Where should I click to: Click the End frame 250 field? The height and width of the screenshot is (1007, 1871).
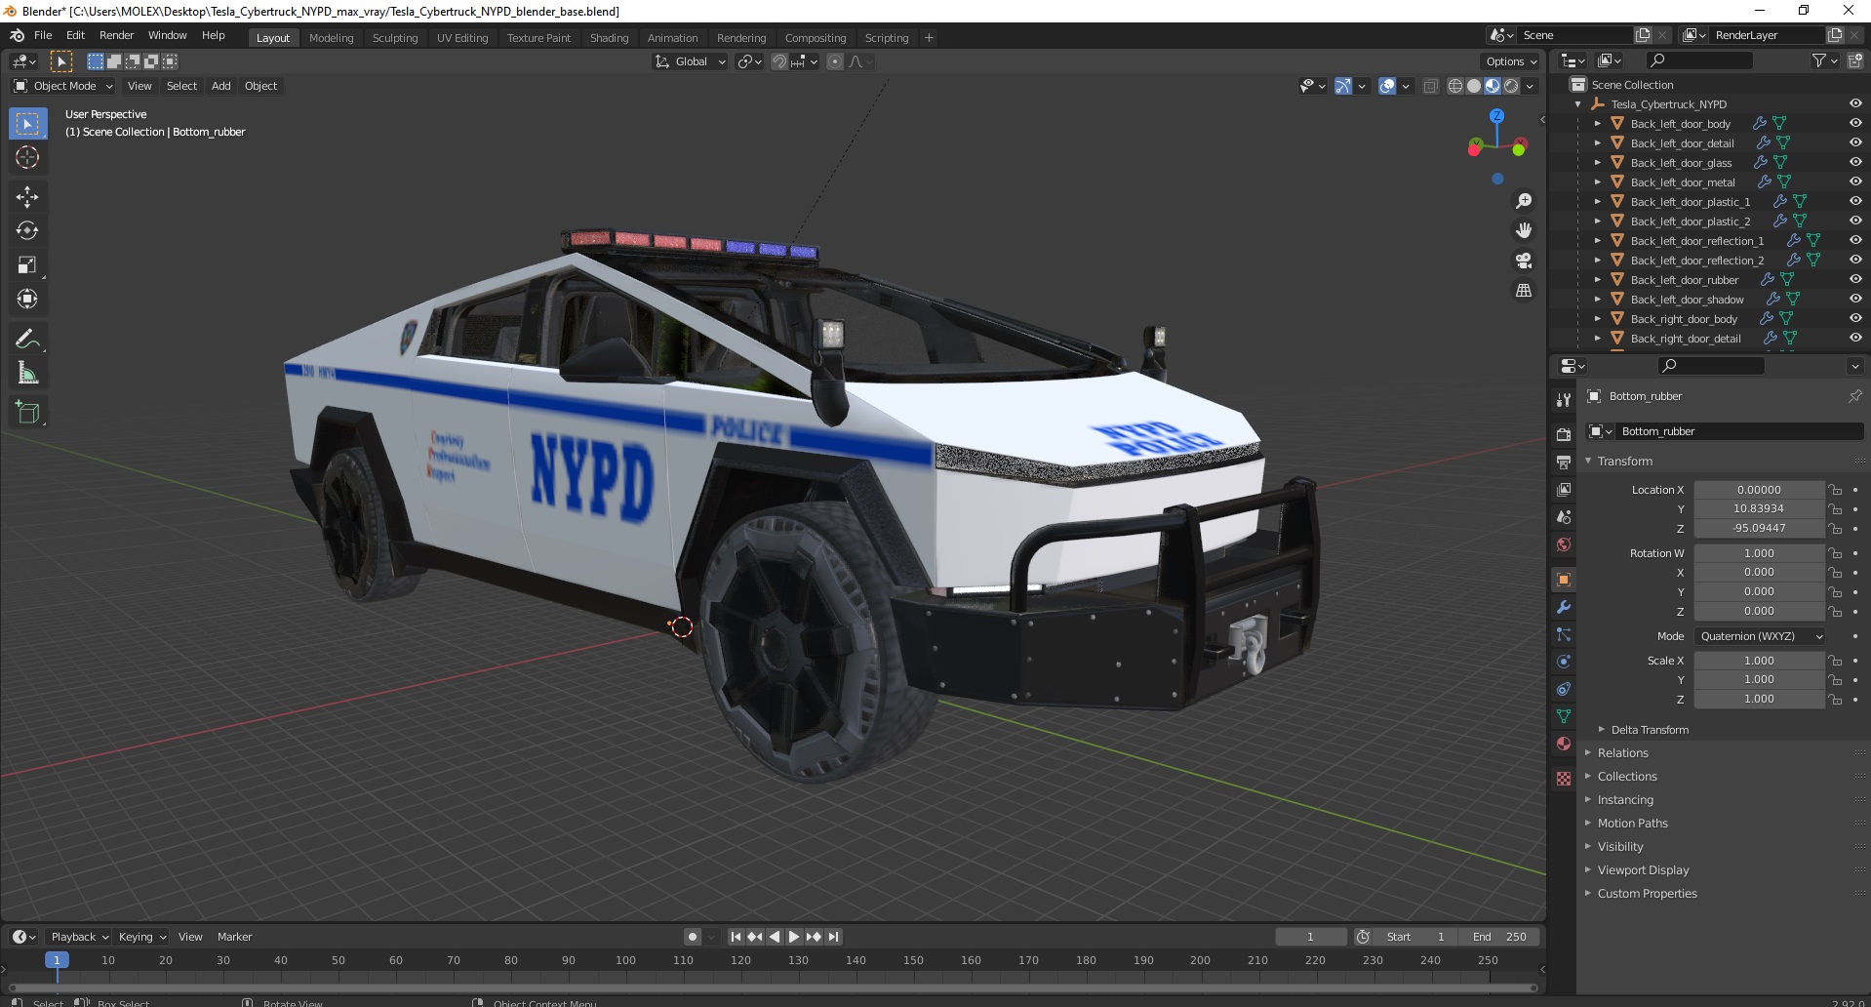click(1500, 937)
